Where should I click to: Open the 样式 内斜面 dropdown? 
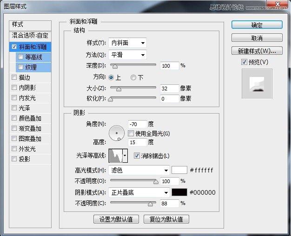tap(127, 43)
